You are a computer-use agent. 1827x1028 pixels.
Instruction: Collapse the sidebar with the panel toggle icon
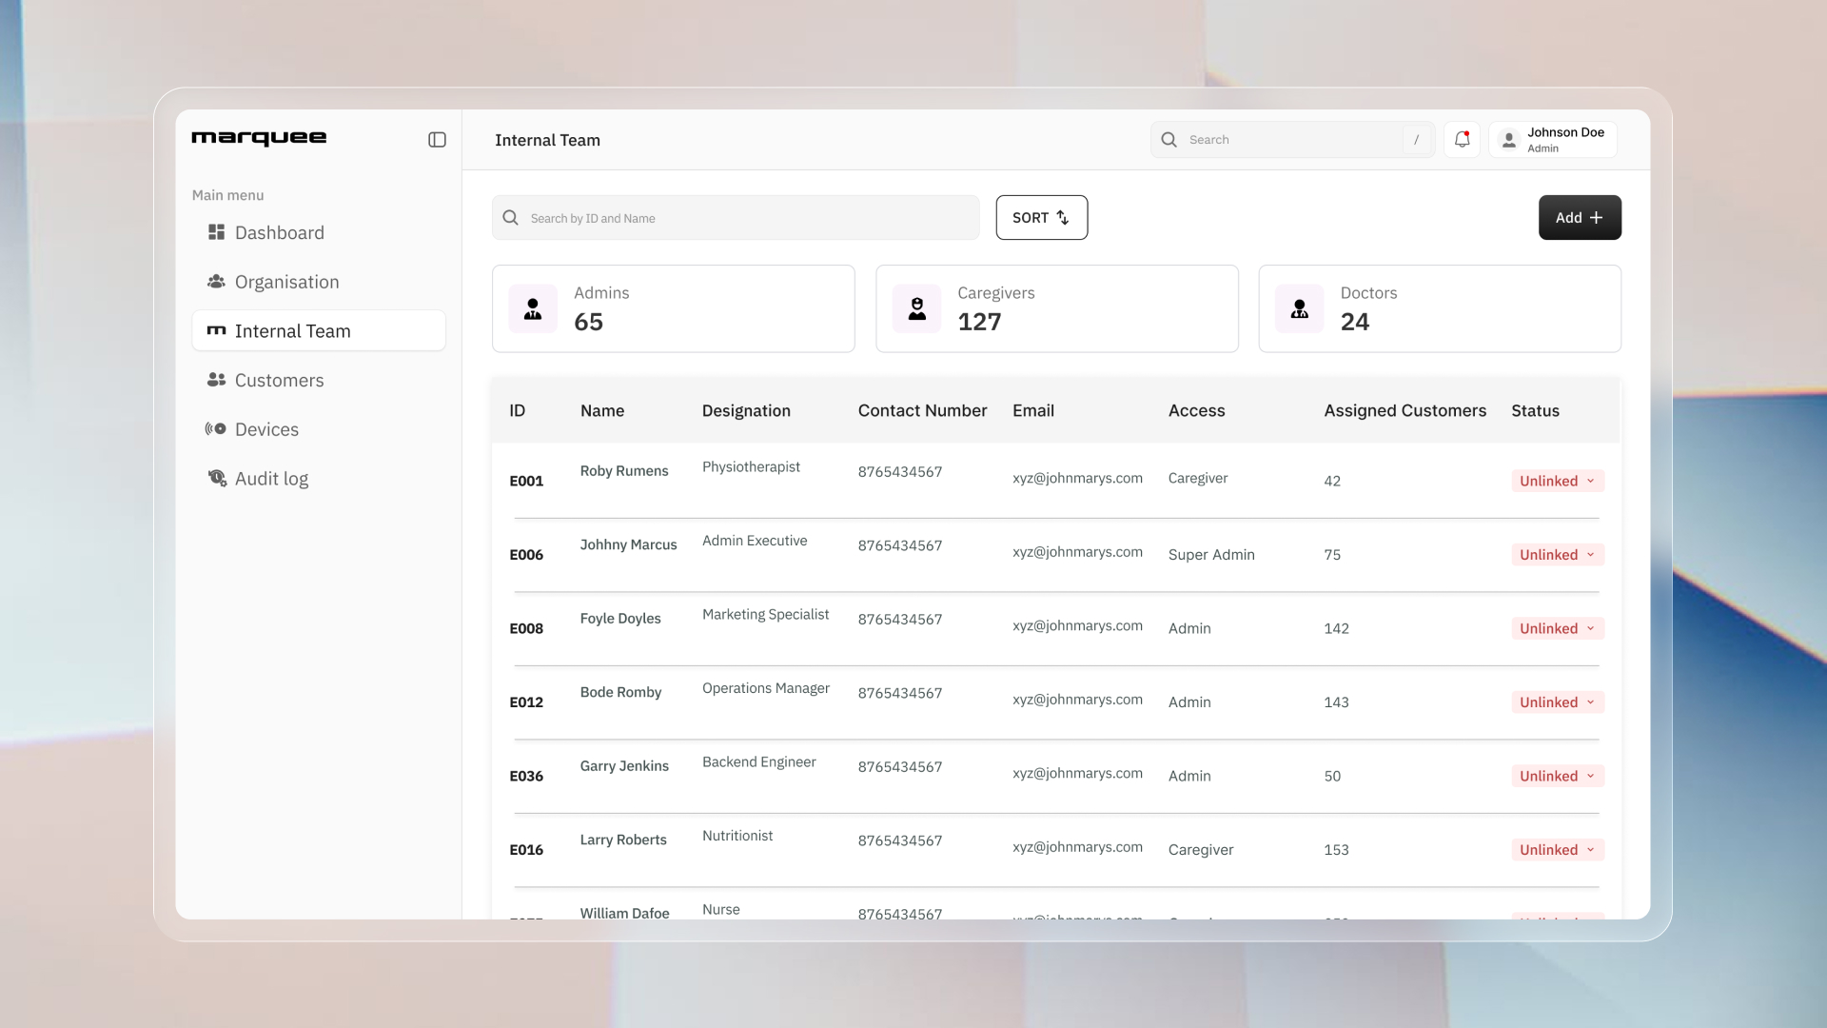(437, 140)
